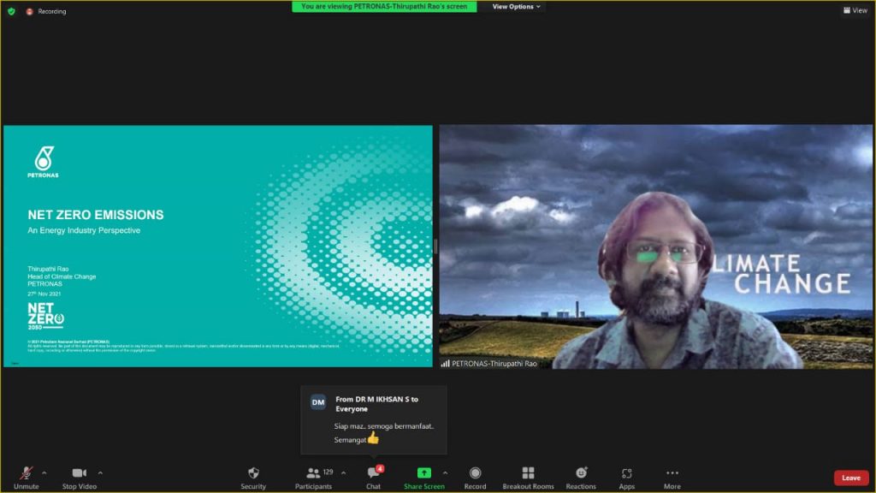Image resolution: width=876 pixels, height=493 pixels.
Task: Unmute the microphone
Action: [x=26, y=478]
